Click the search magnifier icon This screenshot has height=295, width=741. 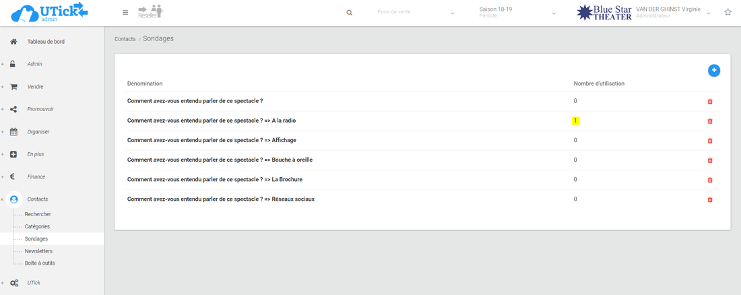click(x=349, y=13)
